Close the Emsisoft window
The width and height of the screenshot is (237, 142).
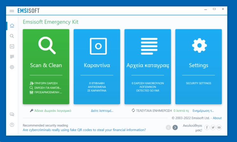pos(223,9)
